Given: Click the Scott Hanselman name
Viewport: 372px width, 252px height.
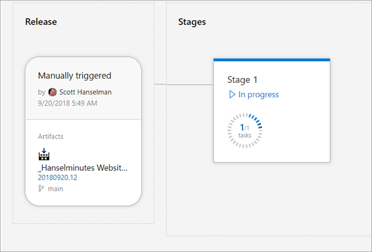Looking at the screenshot, I should pyautogui.click(x=85, y=92).
